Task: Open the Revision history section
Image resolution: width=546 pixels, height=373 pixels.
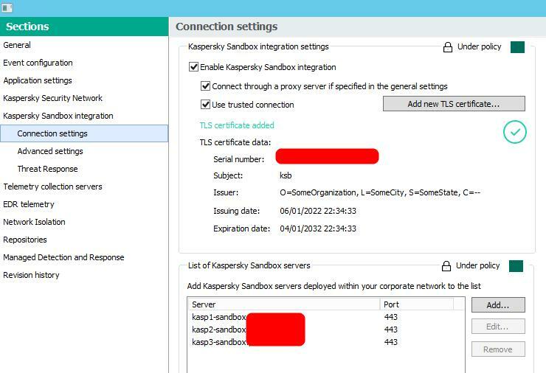Action: click(31, 275)
